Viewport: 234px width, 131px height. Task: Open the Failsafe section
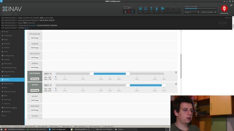point(12,60)
